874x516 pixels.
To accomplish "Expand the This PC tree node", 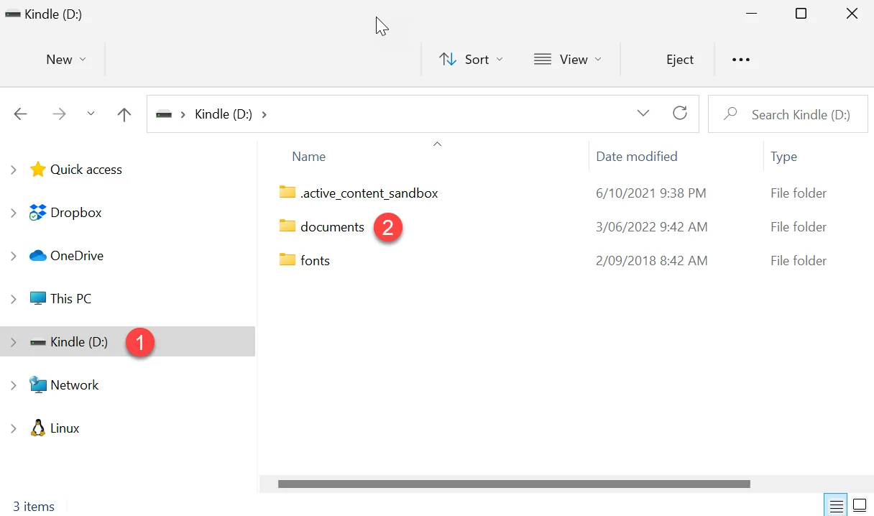I will (x=14, y=299).
